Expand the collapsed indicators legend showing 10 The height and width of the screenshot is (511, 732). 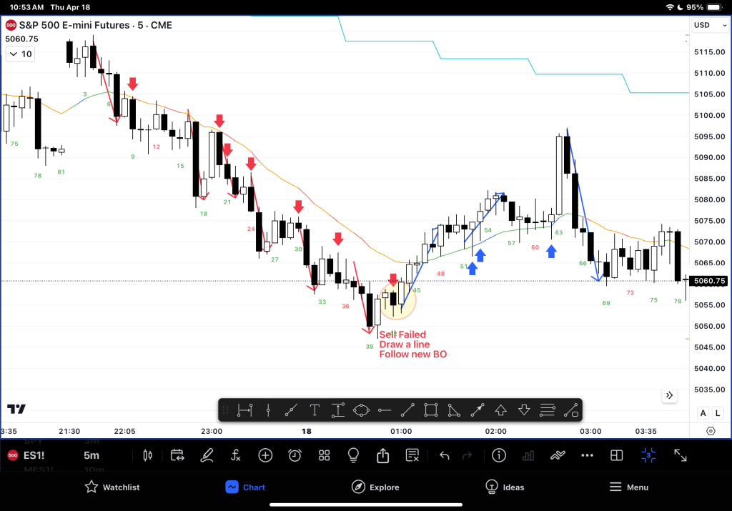point(19,54)
